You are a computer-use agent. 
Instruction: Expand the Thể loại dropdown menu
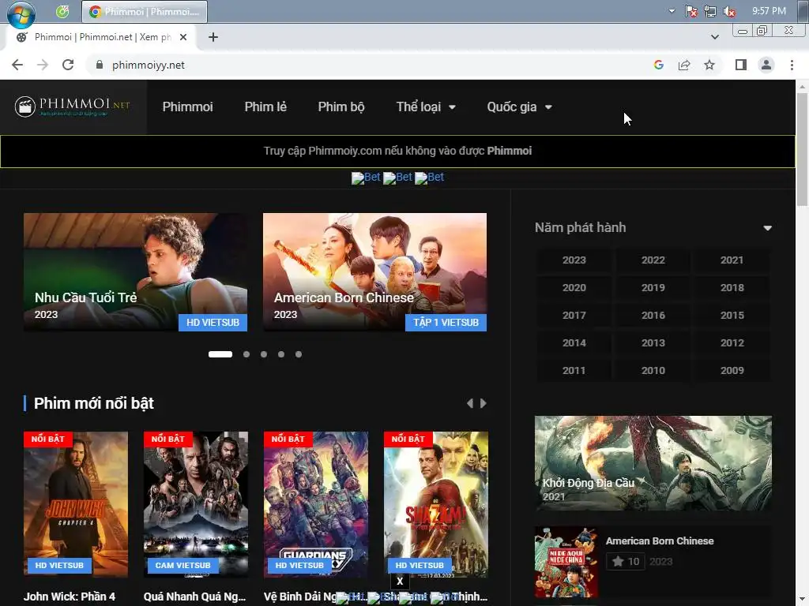[x=426, y=107]
